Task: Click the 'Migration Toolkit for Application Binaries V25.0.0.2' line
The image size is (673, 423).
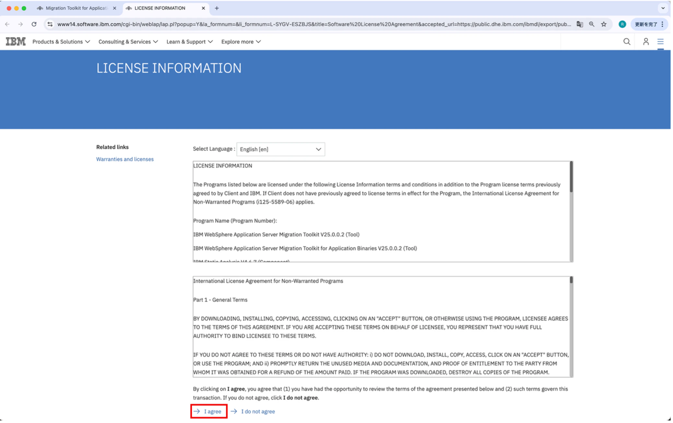Action: tap(305, 248)
